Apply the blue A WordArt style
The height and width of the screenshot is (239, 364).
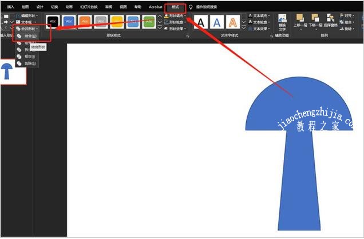pos(216,22)
